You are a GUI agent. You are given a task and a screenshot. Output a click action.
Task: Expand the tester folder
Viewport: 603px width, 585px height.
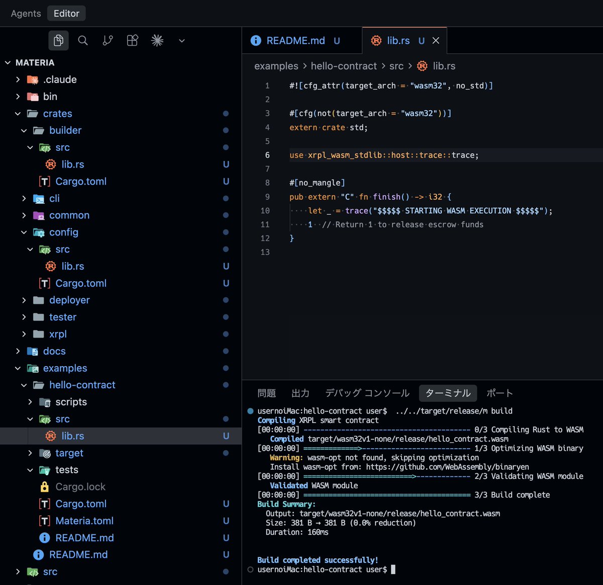point(24,317)
